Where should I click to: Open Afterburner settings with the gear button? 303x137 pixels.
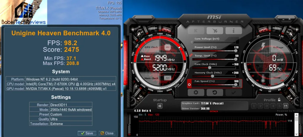tap(196, 93)
